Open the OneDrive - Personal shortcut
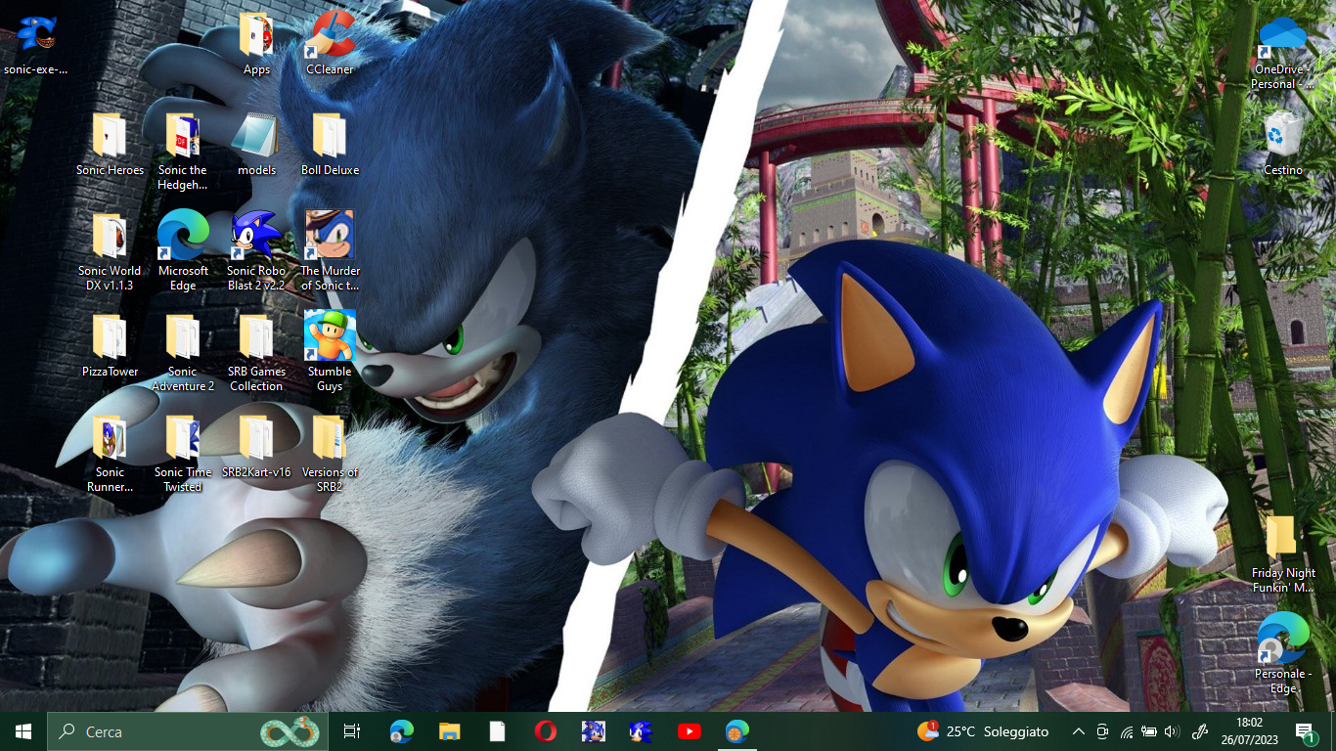Viewport: 1336px width, 751px height. point(1282,52)
